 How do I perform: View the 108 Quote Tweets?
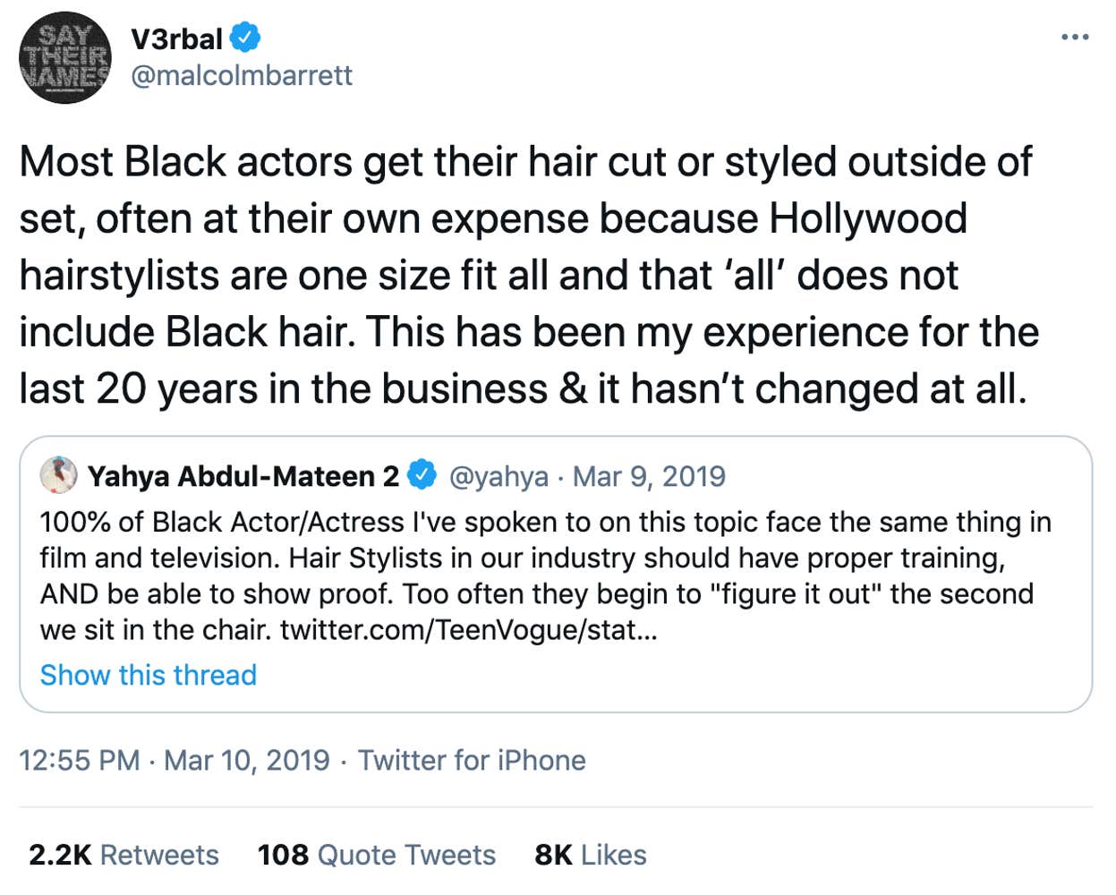[376, 855]
